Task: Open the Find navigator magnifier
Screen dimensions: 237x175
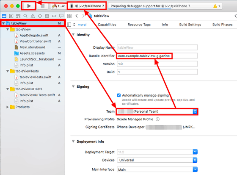Action: 25,16
